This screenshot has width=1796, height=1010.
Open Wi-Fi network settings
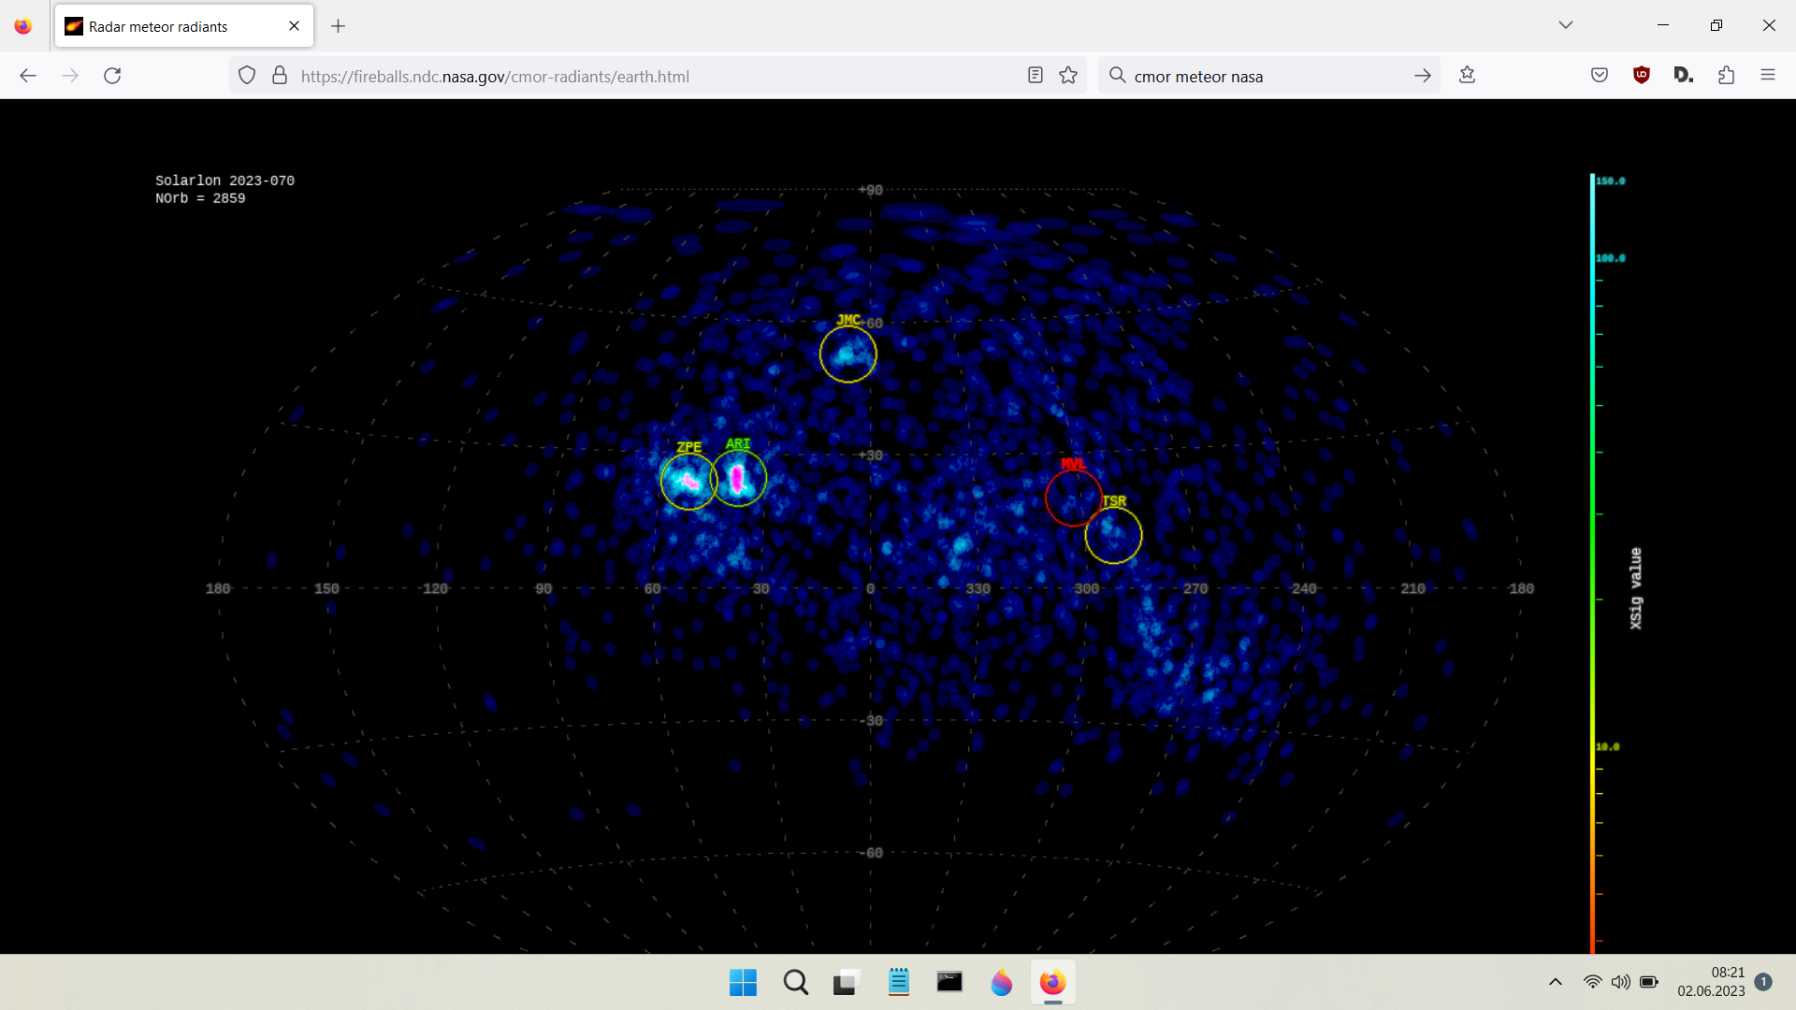[x=1592, y=982]
